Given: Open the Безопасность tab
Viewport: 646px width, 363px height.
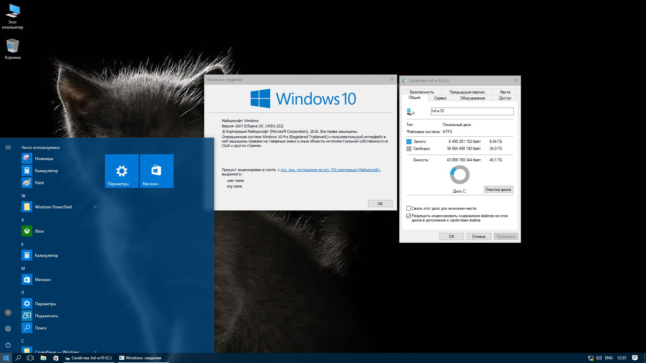Looking at the screenshot, I should tap(421, 92).
